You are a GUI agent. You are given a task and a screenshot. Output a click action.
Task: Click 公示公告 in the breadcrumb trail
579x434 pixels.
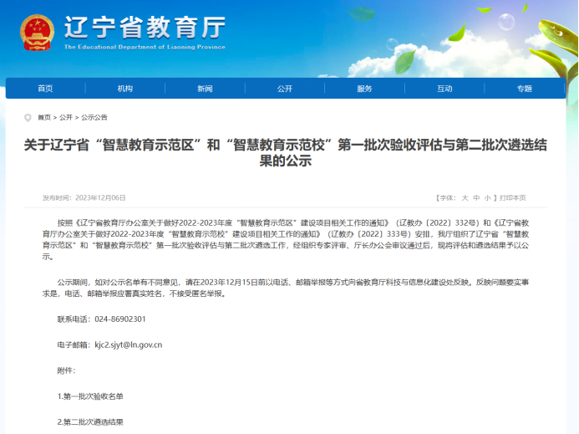tap(94, 117)
